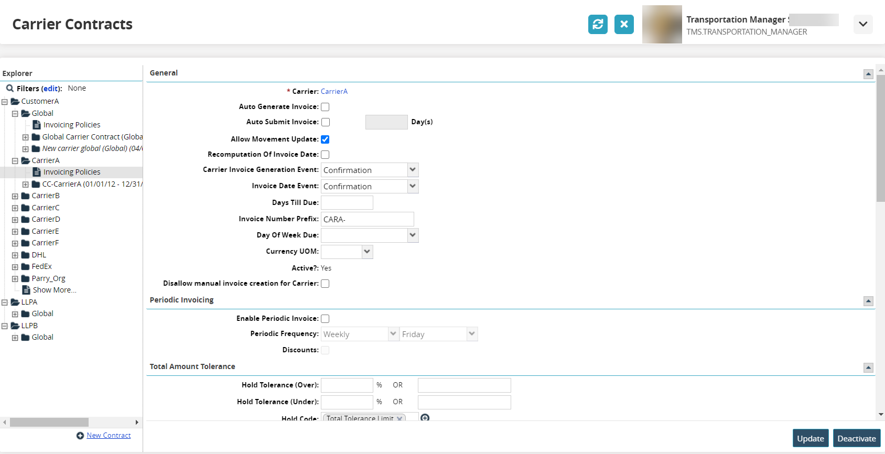Click the refresh icon in header
The image size is (885, 454).
[x=598, y=24]
